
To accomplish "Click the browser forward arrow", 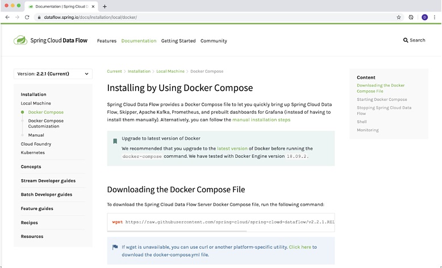I will pos(17,17).
